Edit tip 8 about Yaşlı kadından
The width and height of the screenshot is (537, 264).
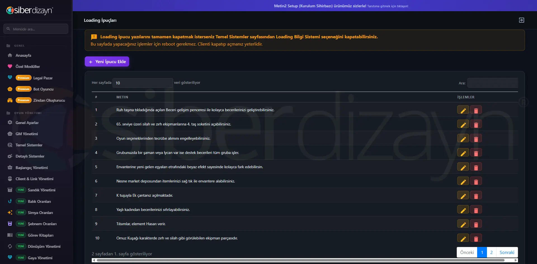463,210
